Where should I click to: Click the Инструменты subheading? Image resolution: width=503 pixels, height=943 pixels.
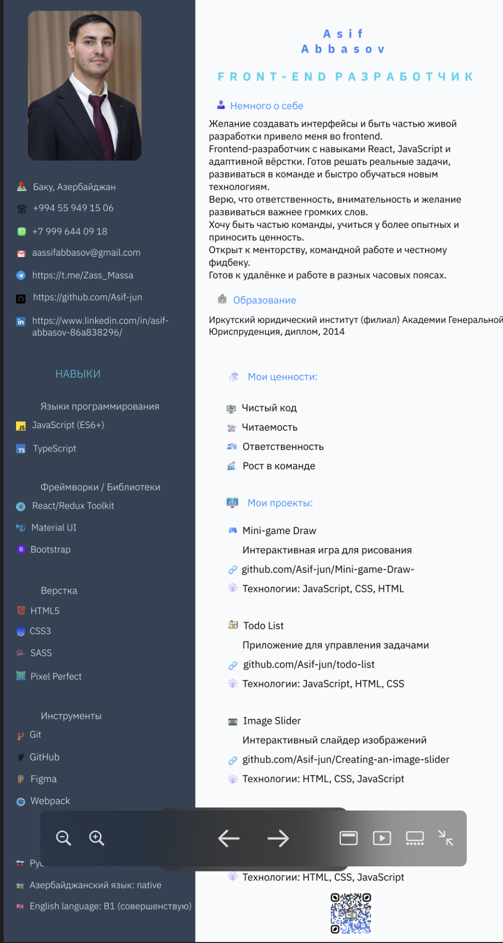(71, 716)
